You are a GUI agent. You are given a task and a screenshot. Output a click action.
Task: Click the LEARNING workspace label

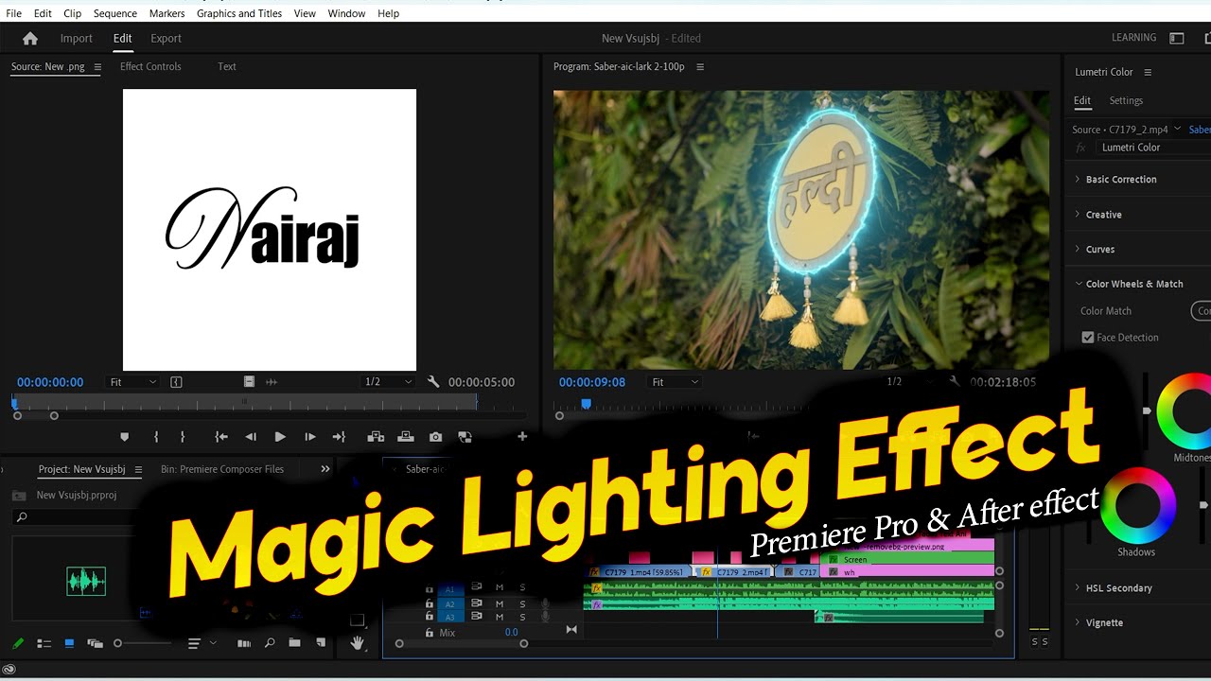[1134, 38]
